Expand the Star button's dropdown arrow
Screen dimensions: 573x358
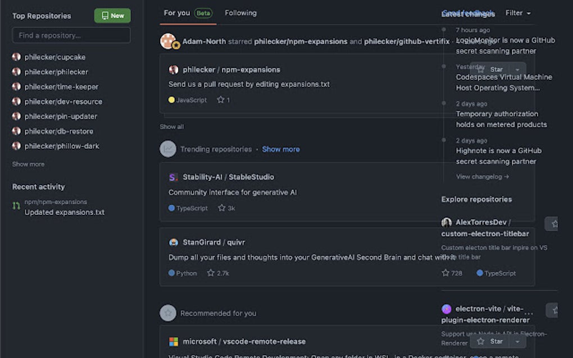pos(517,68)
